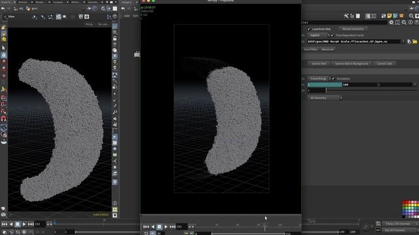The image size is (419, 235).
Task: Open the Explicit file mode dropdown
Action: pyautogui.click(x=318, y=35)
